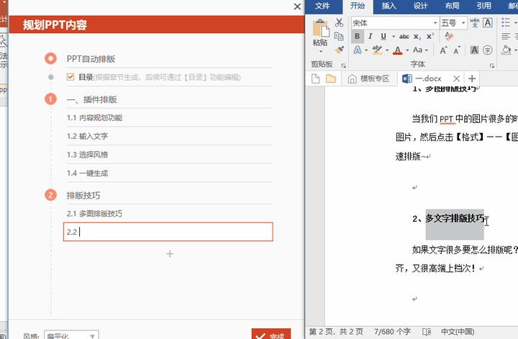Viewport: 518px width, 339px height.
Task: Open the 文件 ribbon tab
Action: coord(322,6)
